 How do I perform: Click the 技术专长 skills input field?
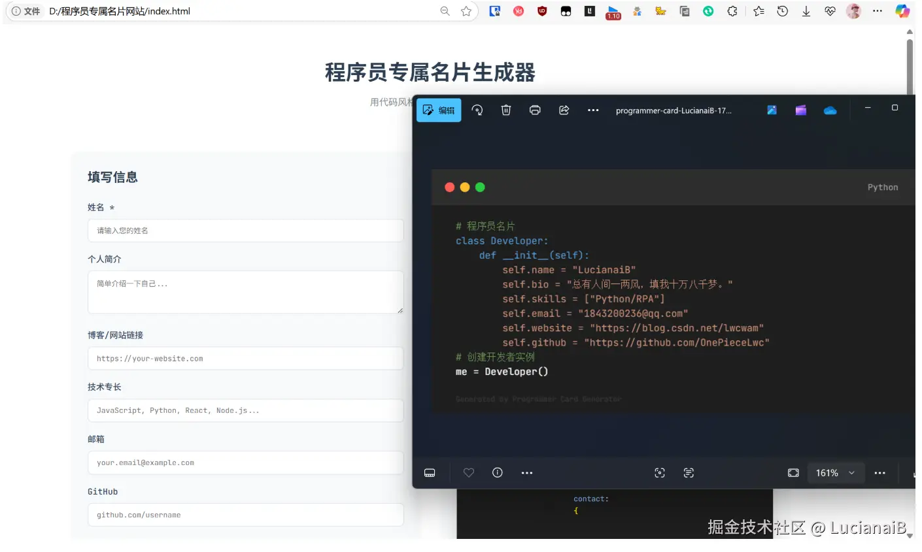(x=245, y=411)
